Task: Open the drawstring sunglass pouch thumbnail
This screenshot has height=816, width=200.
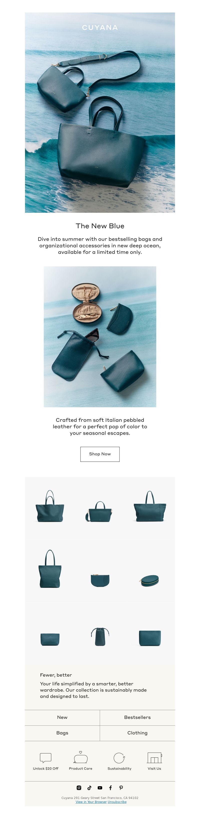Action: (100, 636)
